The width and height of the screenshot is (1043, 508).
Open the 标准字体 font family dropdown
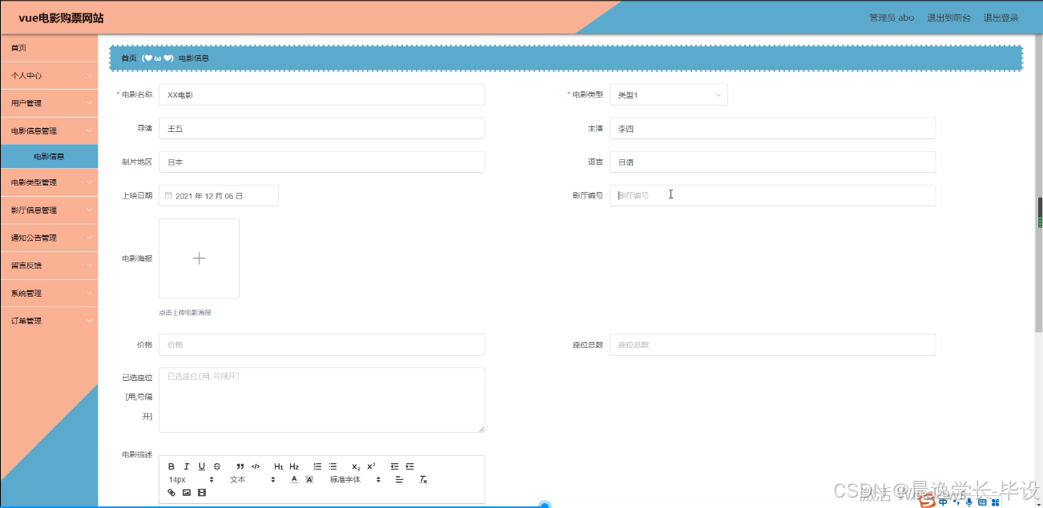tap(356, 479)
